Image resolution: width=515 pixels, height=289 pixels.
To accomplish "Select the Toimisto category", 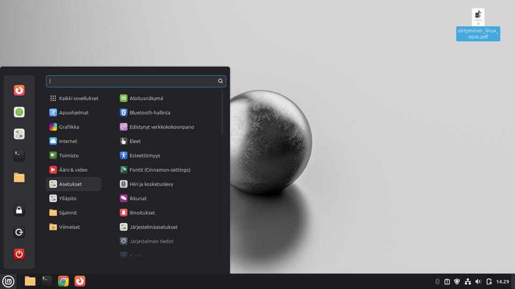I will [x=74, y=155].
